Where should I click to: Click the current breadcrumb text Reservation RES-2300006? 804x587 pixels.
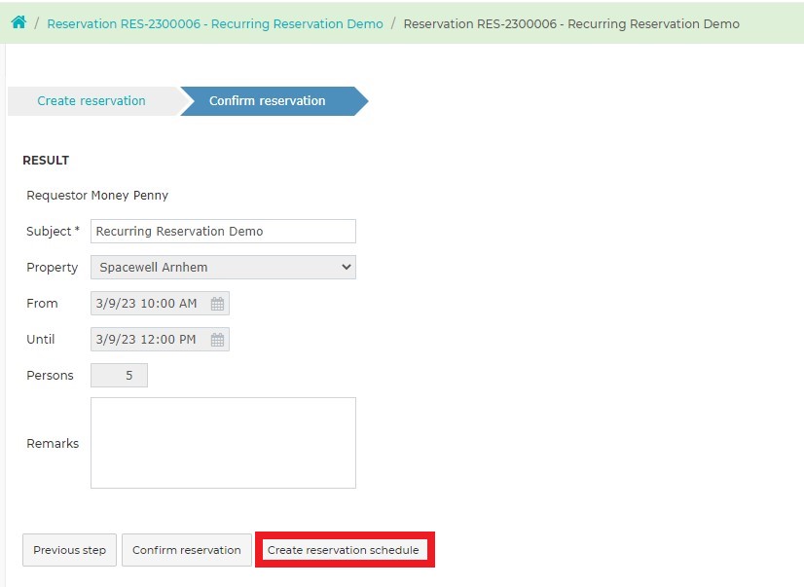(x=571, y=24)
